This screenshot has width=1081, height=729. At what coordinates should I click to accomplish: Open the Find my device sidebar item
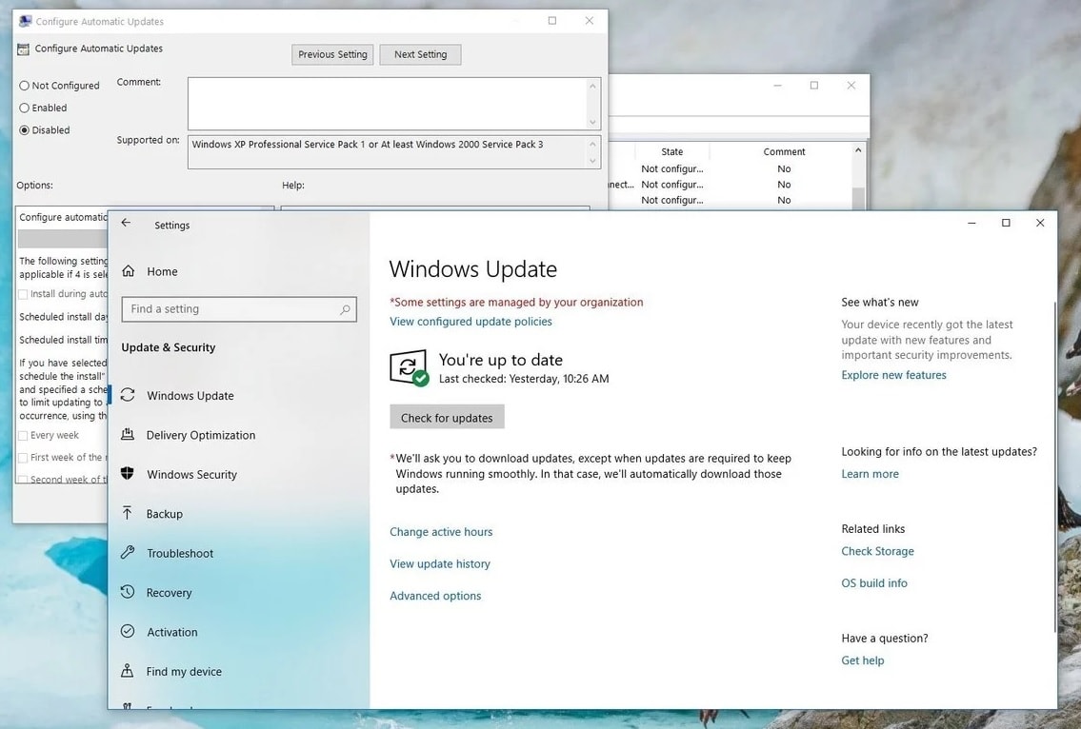point(238,671)
